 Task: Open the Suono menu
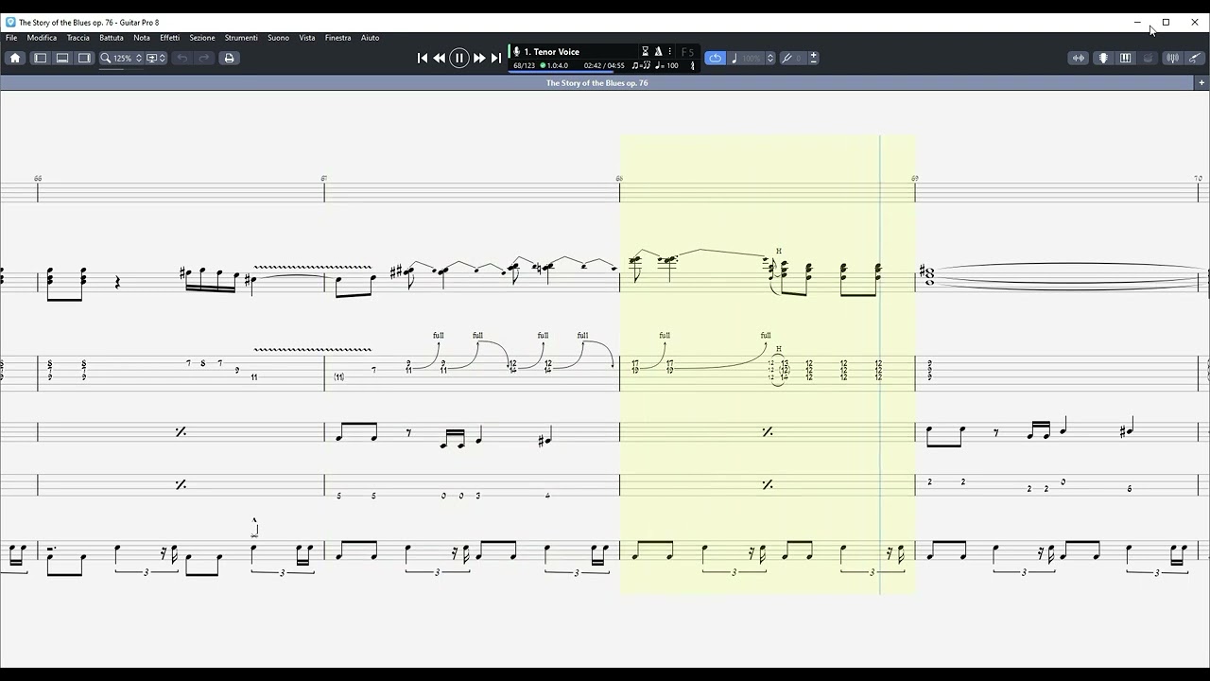point(278,38)
